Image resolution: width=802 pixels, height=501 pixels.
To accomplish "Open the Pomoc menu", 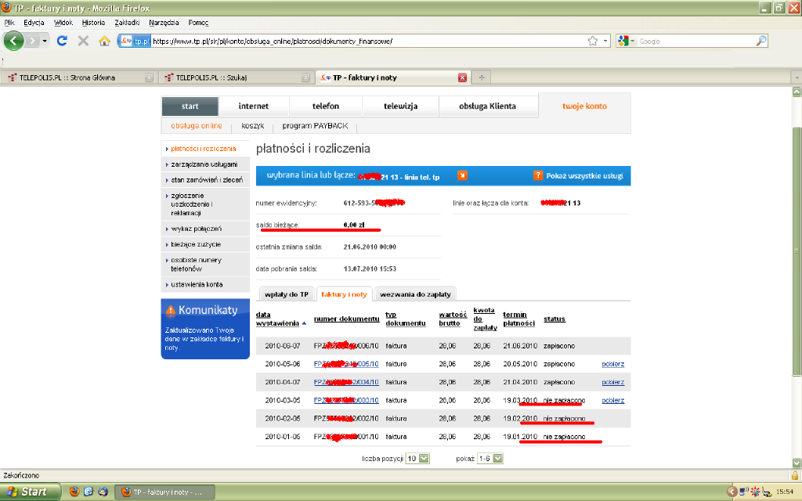I will (x=198, y=23).
